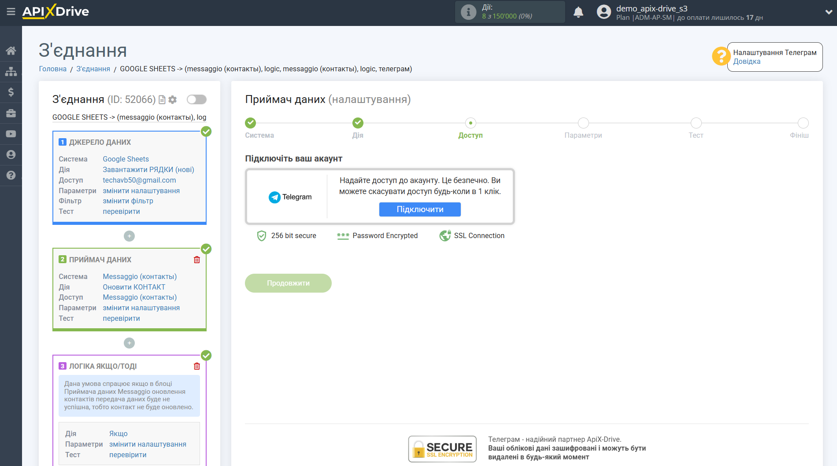Click the Продовжити button
837x466 pixels.
pyautogui.click(x=288, y=283)
